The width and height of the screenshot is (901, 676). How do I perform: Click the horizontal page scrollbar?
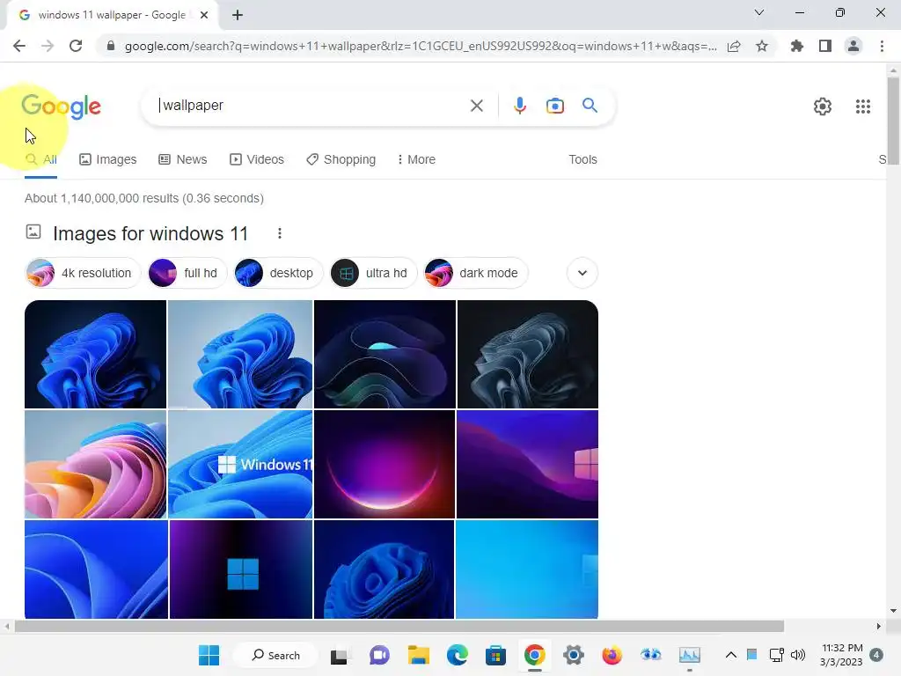click(x=399, y=627)
